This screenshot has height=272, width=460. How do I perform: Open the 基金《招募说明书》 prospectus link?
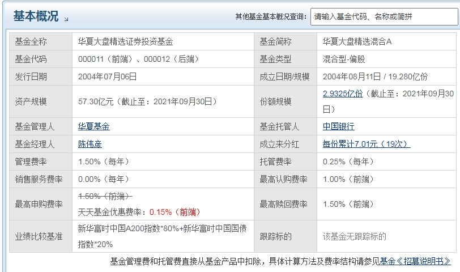(x=415, y=261)
